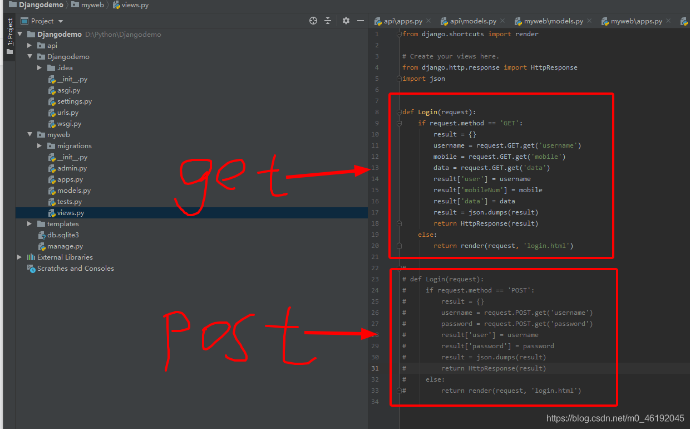Close the myweb\apps.py tab
This screenshot has height=429, width=690.
668,21
